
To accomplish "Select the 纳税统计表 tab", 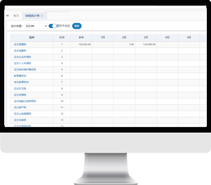I will click(x=32, y=16).
